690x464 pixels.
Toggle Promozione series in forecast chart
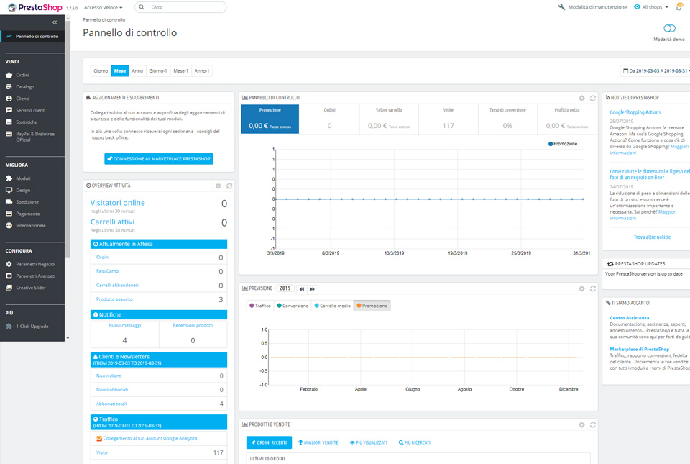click(x=372, y=306)
